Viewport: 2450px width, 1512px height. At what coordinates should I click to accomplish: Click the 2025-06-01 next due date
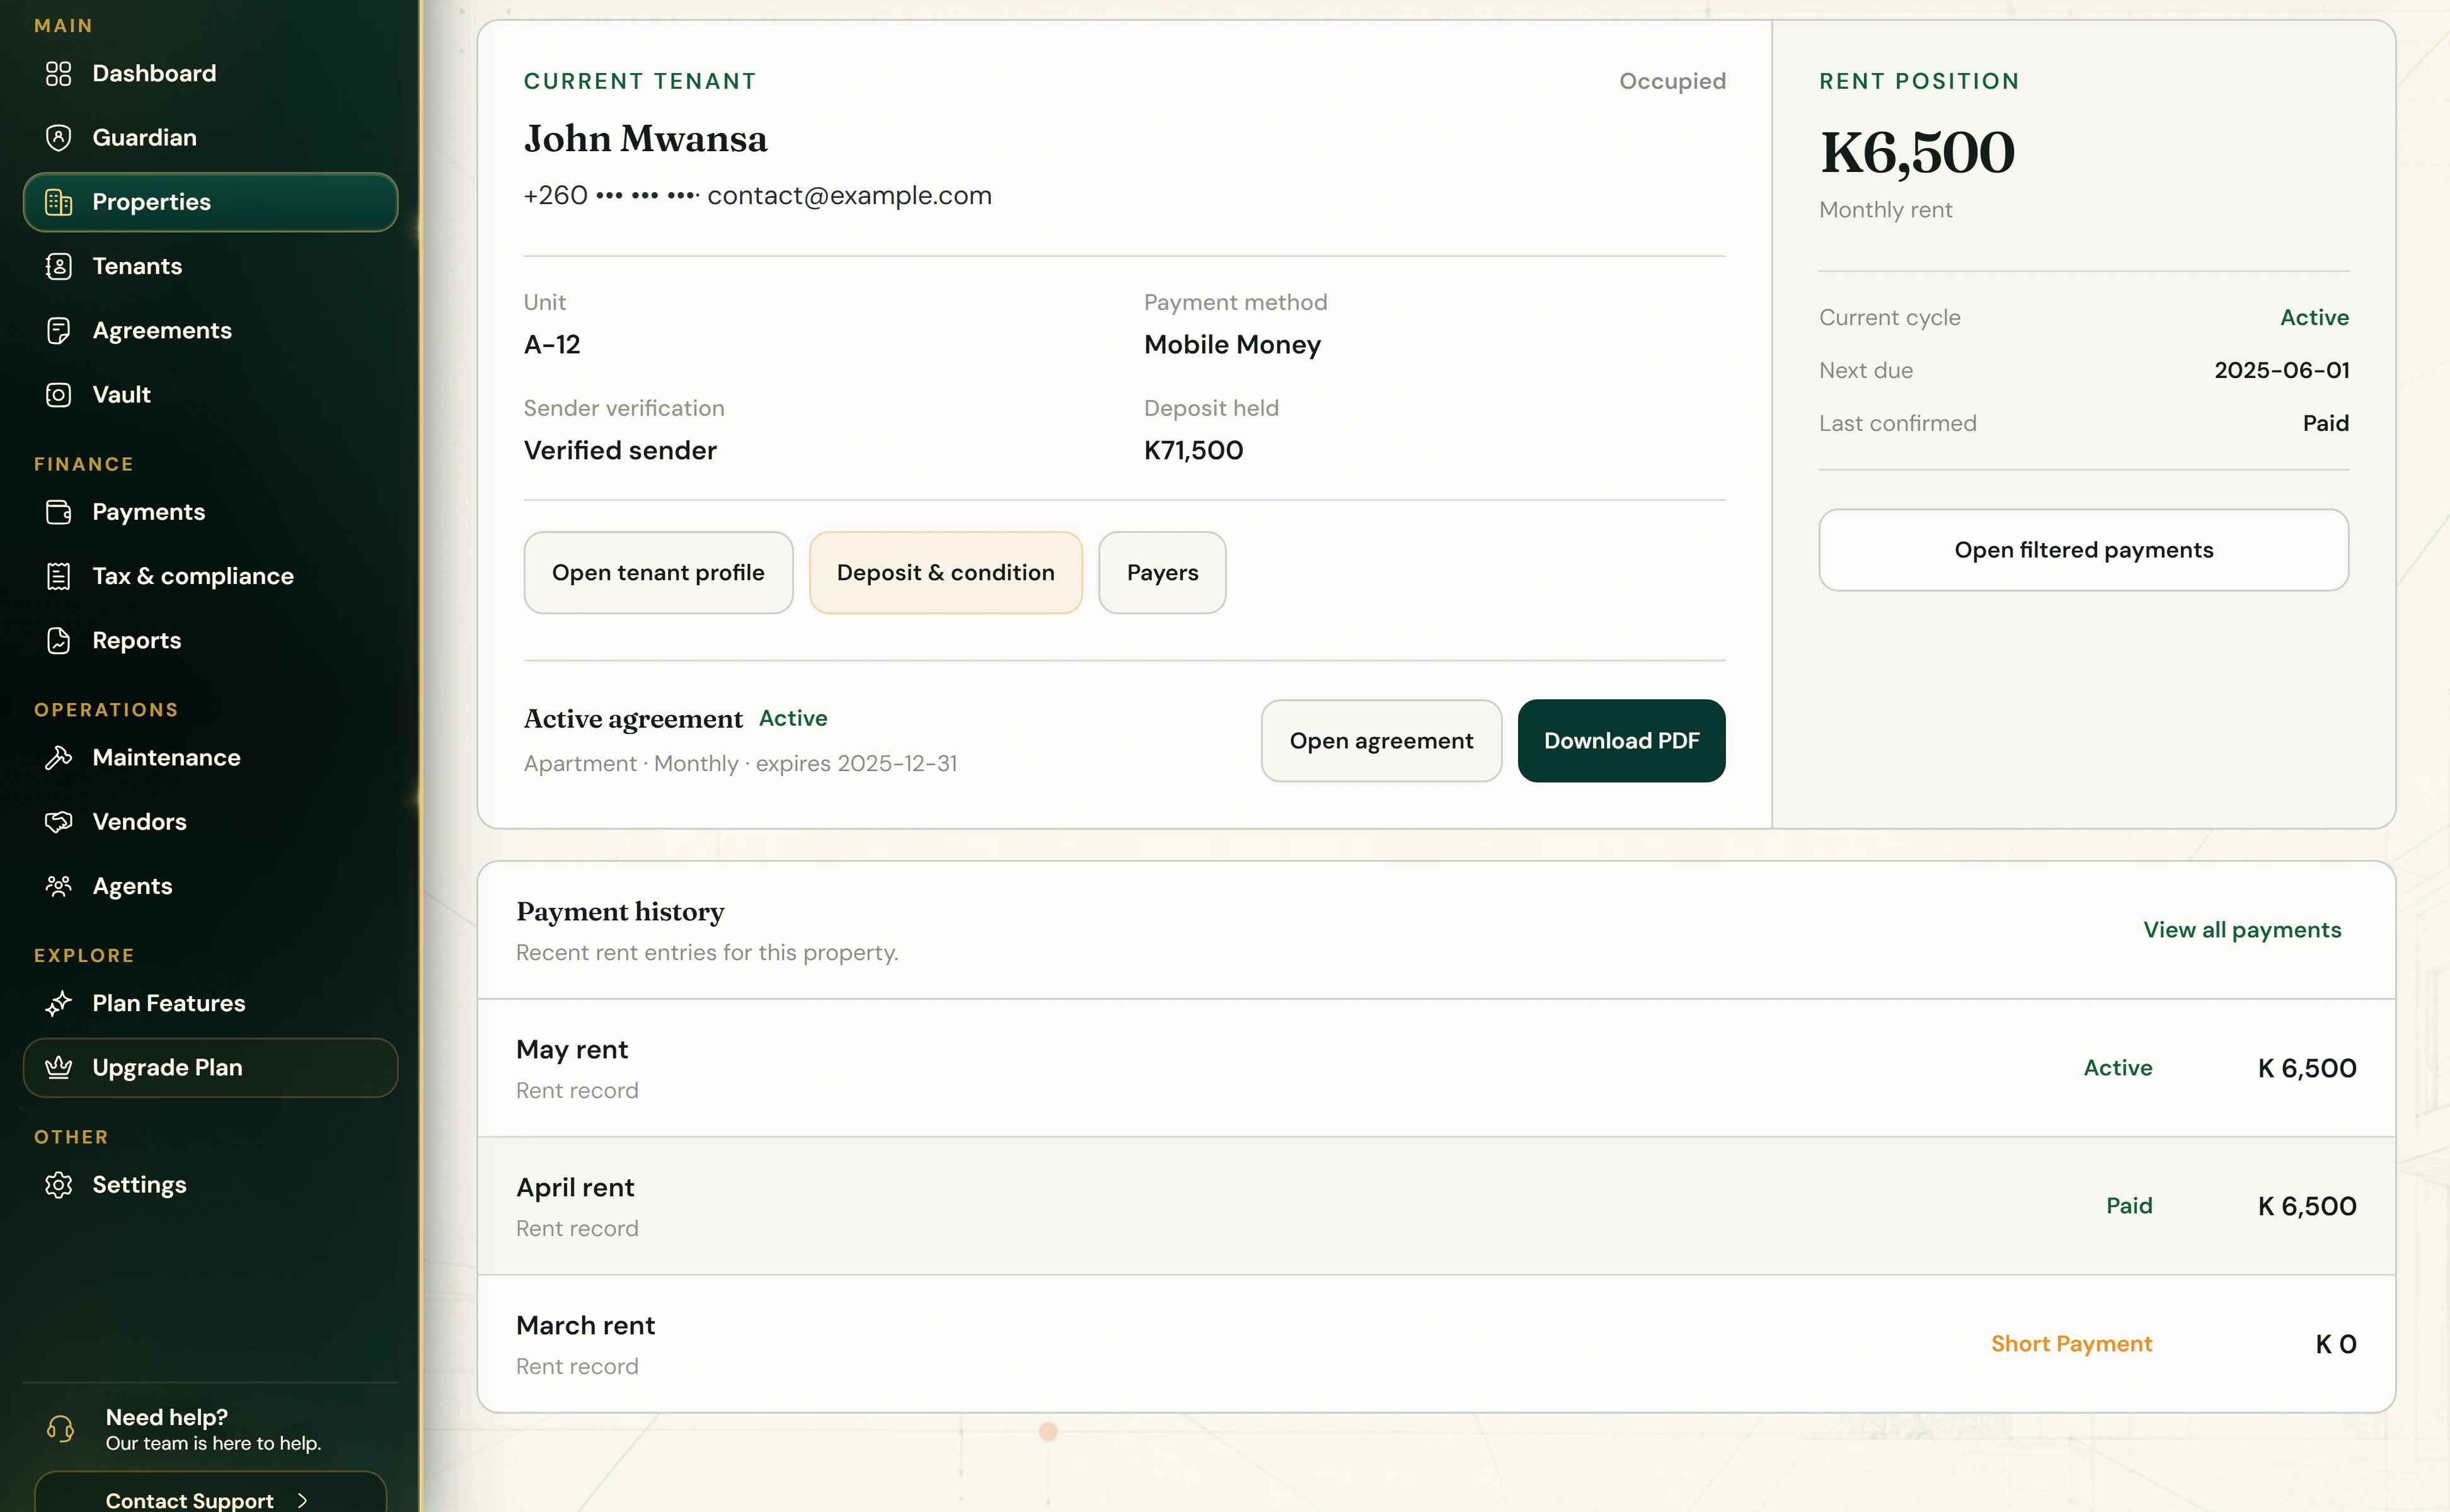[2281, 370]
